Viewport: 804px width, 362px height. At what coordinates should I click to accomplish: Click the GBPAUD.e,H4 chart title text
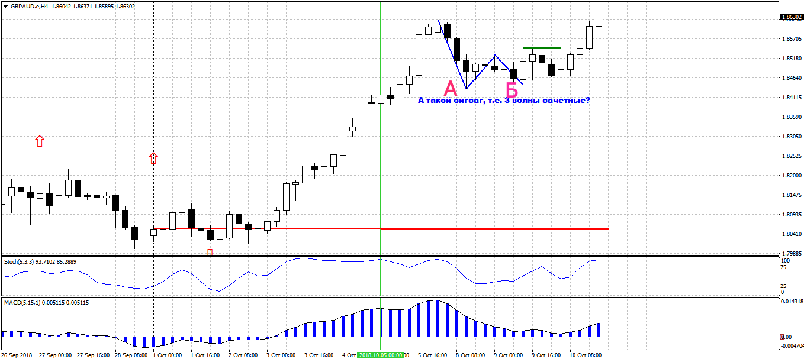click(29, 6)
